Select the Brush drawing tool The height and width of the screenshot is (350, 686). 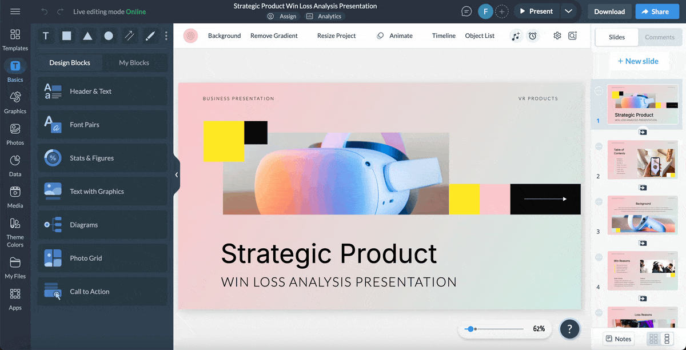coord(150,35)
